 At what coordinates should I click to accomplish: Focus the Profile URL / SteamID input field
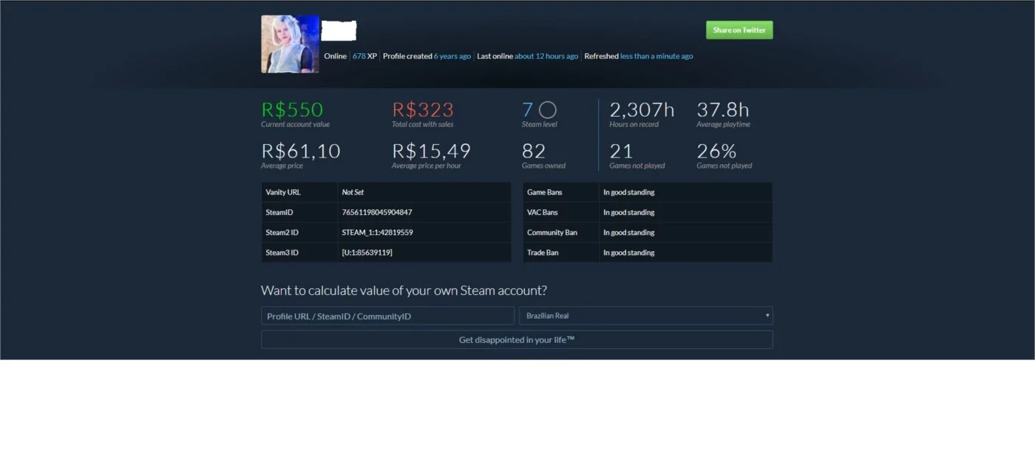[387, 316]
